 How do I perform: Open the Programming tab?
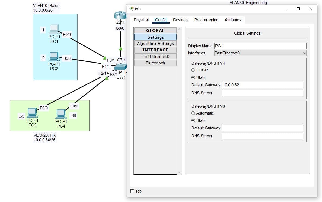(x=206, y=20)
